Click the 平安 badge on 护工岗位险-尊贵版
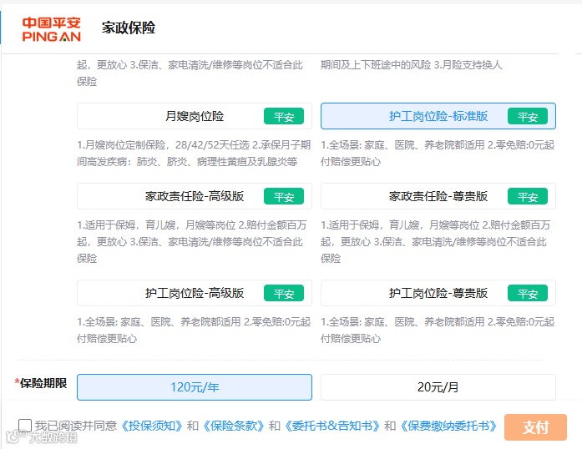 [528, 293]
